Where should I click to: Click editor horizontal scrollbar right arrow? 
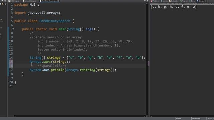(145, 116)
